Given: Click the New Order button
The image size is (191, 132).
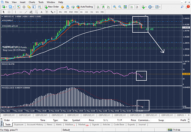Looking at the screenshot, I should (x=52, y=7).
